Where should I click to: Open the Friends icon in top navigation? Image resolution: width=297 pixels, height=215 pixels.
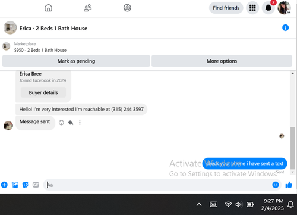tap(88, 8)
